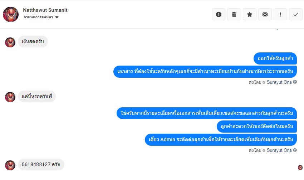
Task: Click the exclamation mark priority icon
Action: click(280, 14)
